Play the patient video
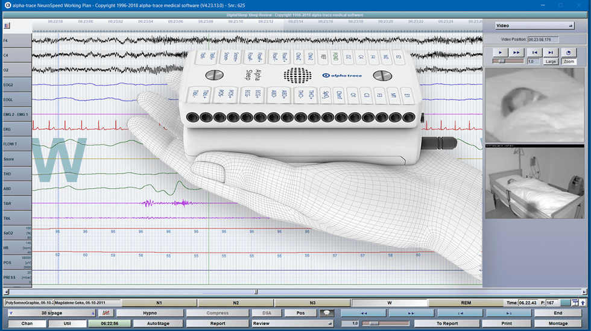Viewport: 591px width, 331px height. (x=500, y=52)
